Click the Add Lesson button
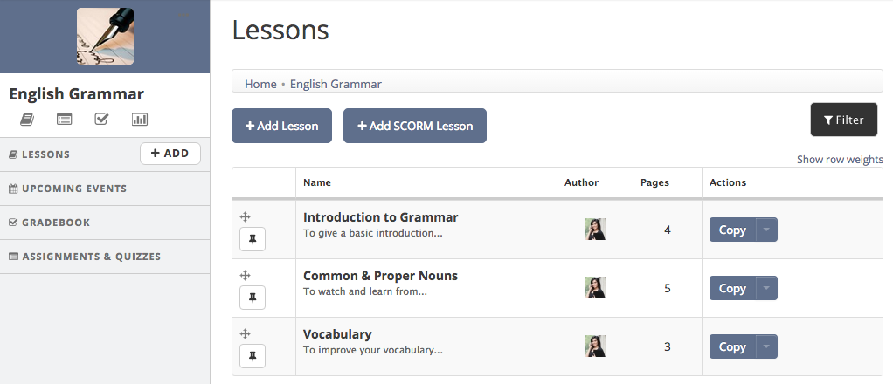This screenshot has height=384, width=893. tap(281, 126)
